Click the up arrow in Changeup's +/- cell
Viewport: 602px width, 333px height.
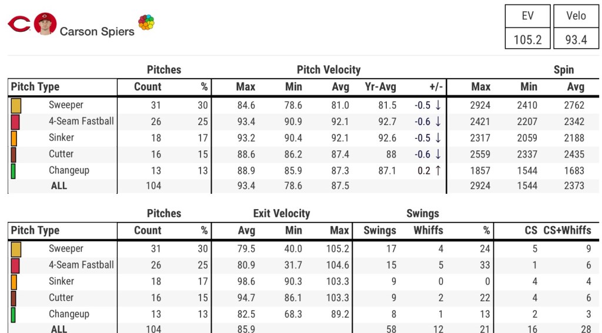438,171
